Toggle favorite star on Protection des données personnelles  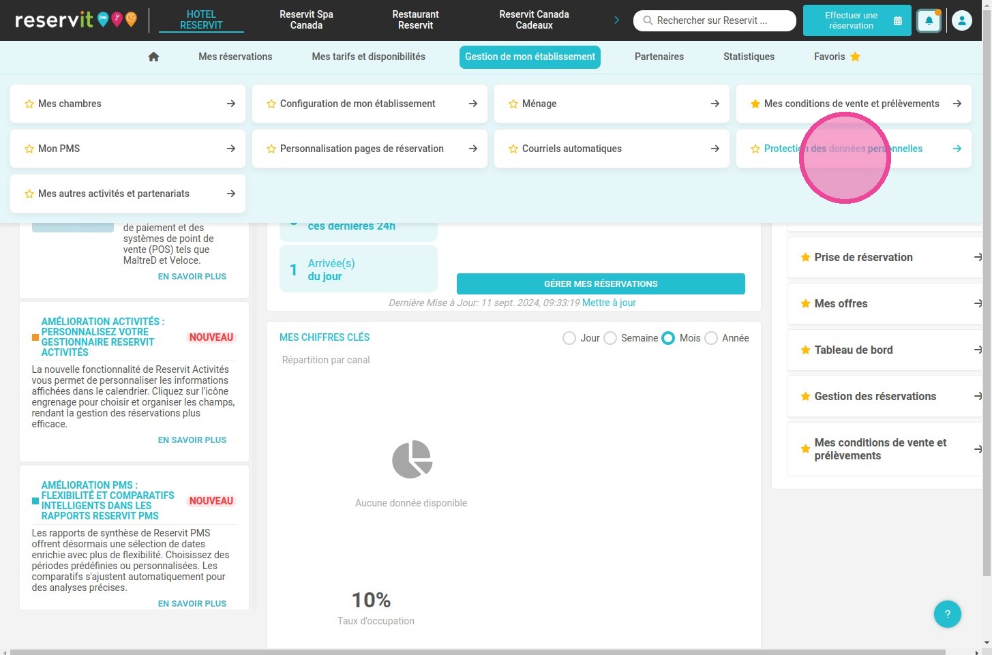(x=755, y=149)
